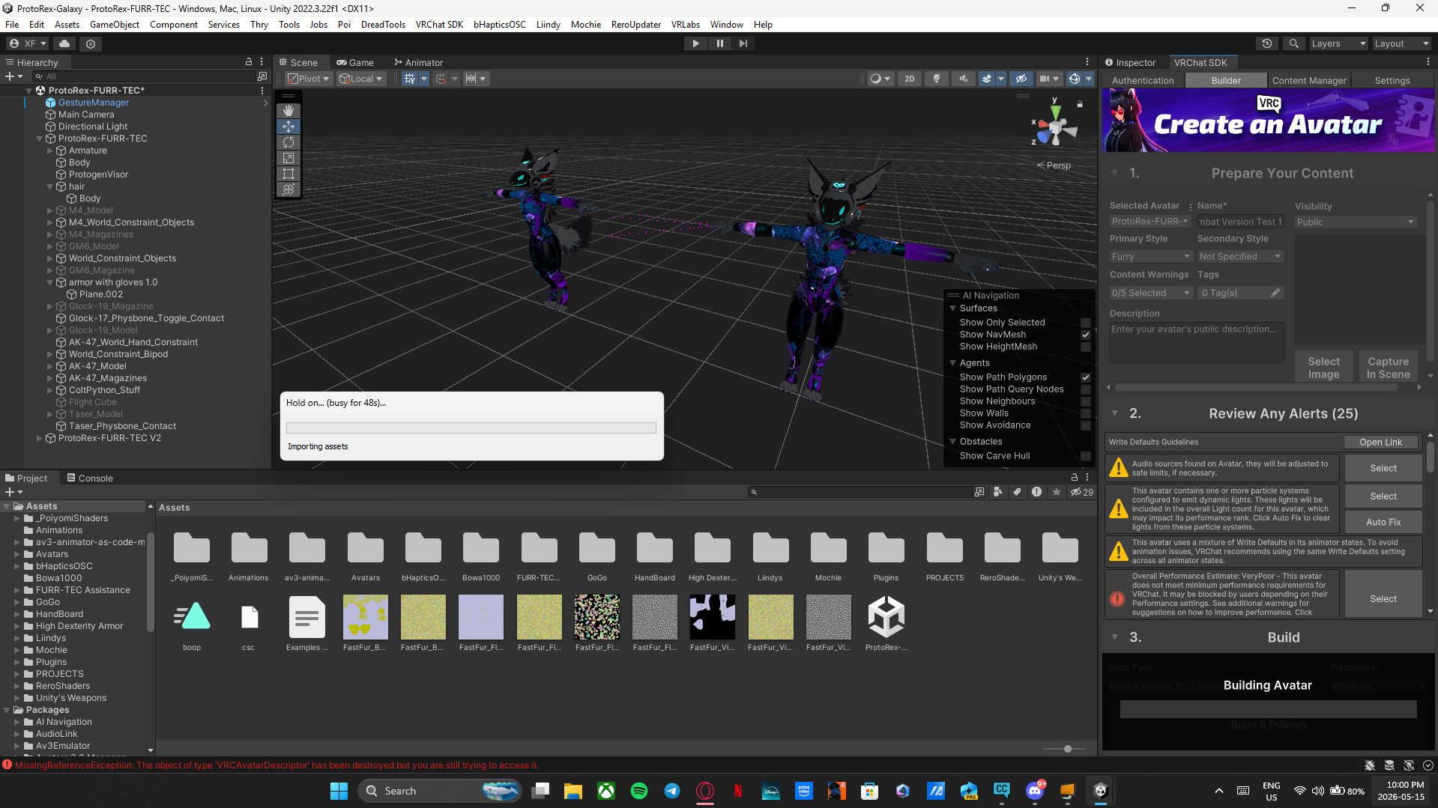Select the Hand view tool
Viewport: 1438px width, 808px height.
(x=288, y=111)
